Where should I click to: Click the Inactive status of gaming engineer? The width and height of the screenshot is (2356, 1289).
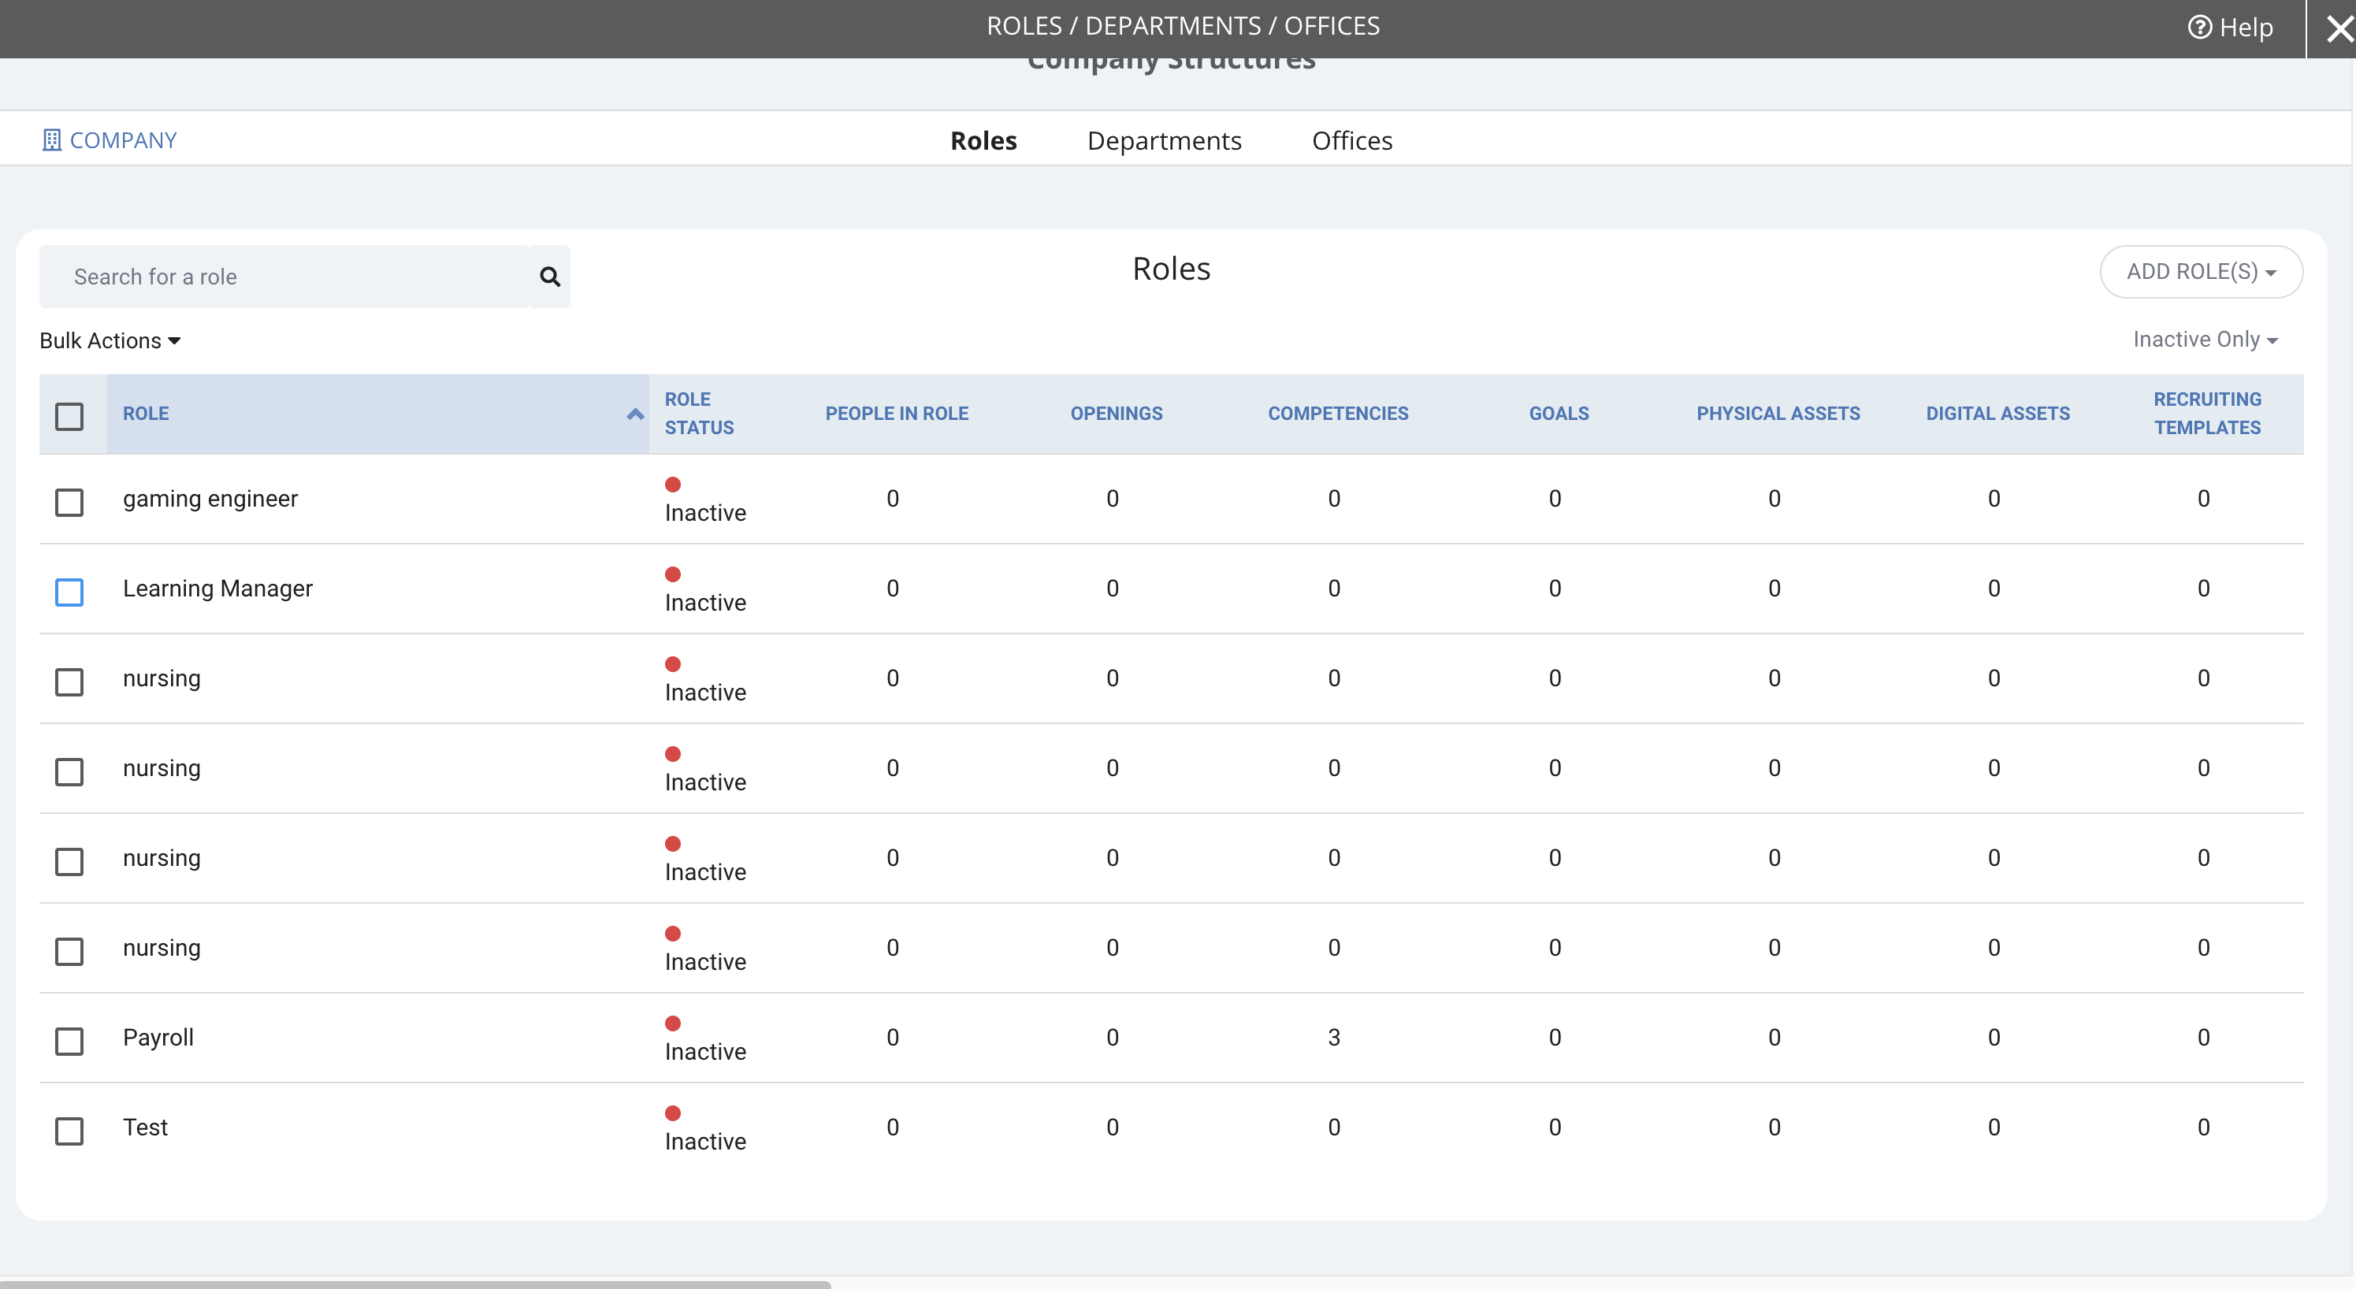click(705, 513)
